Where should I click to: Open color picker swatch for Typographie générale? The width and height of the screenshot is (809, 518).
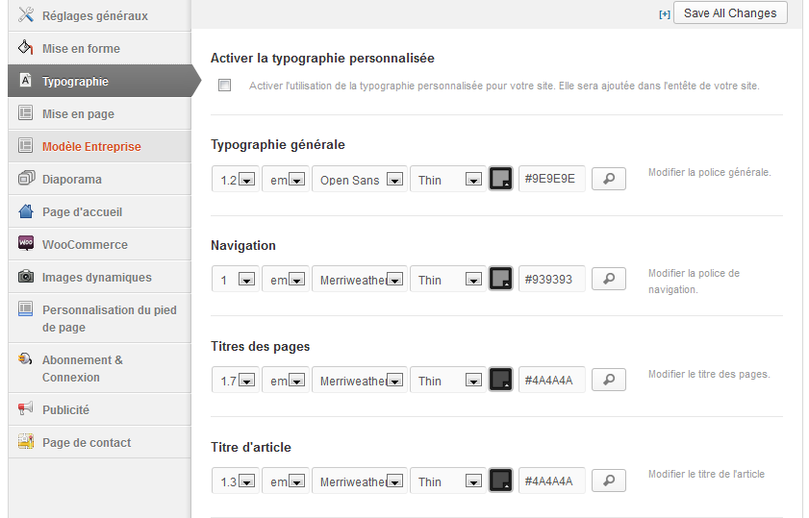pos(500,179)
